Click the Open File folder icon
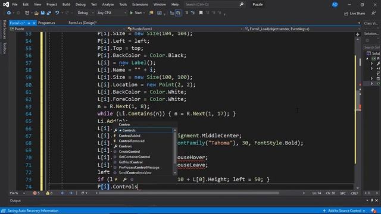The height and width of the screenshot is (214, 381). pos(36,13)
